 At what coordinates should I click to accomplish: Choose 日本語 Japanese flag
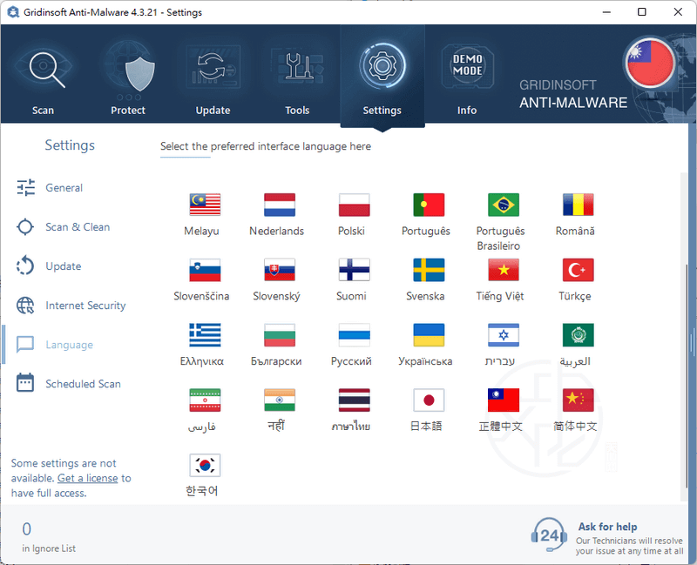429,400
